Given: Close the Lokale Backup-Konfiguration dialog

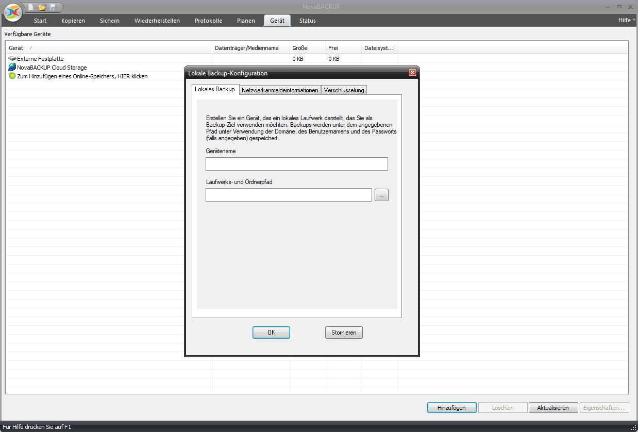Looking at the screenshot, I should [412, 73].
